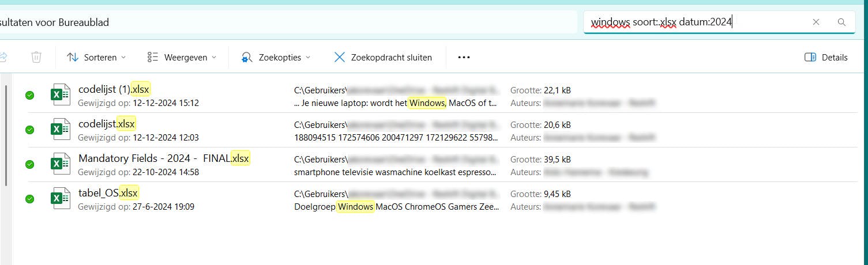The height and width of the screenshot is (265, 868).
Task: Open the Zoekopties dropdown
Action: [x=276, y=57]
